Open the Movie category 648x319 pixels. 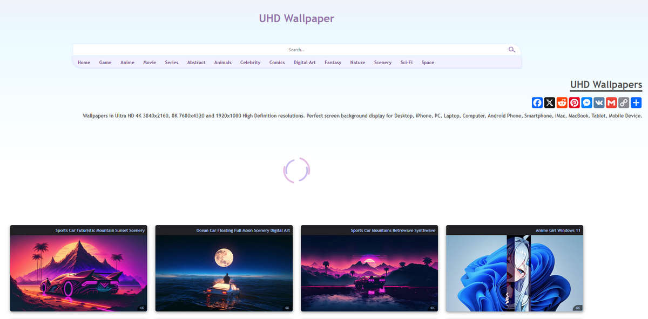150,63
